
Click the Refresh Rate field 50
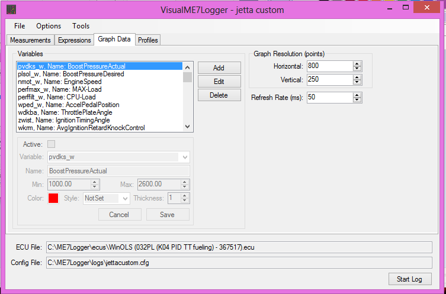pyautogui.click(x=330, y=98)
